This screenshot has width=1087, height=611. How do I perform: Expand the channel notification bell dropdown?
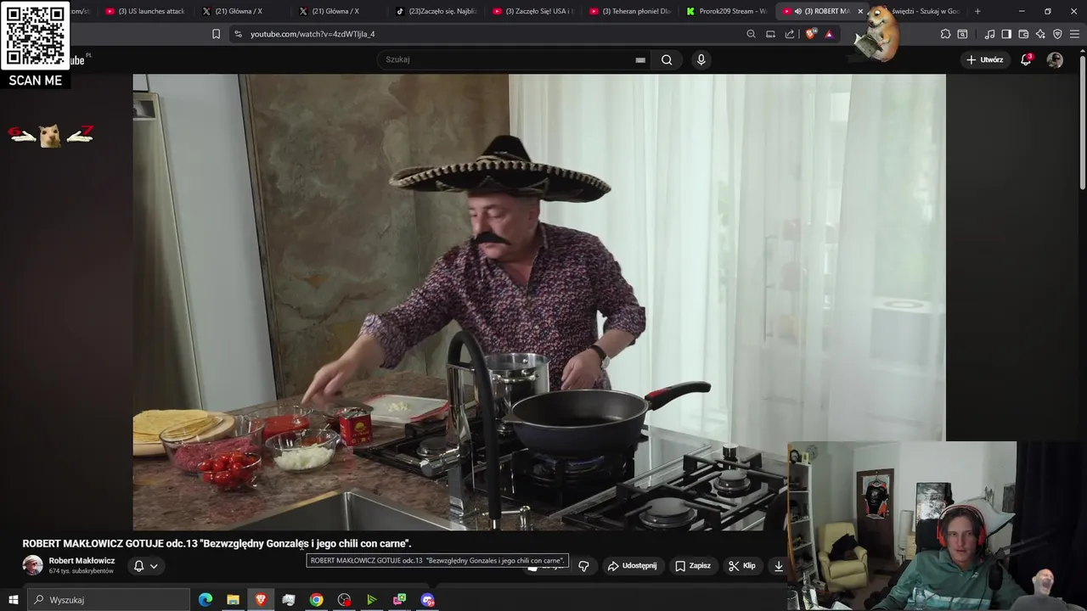click(154, 566)
